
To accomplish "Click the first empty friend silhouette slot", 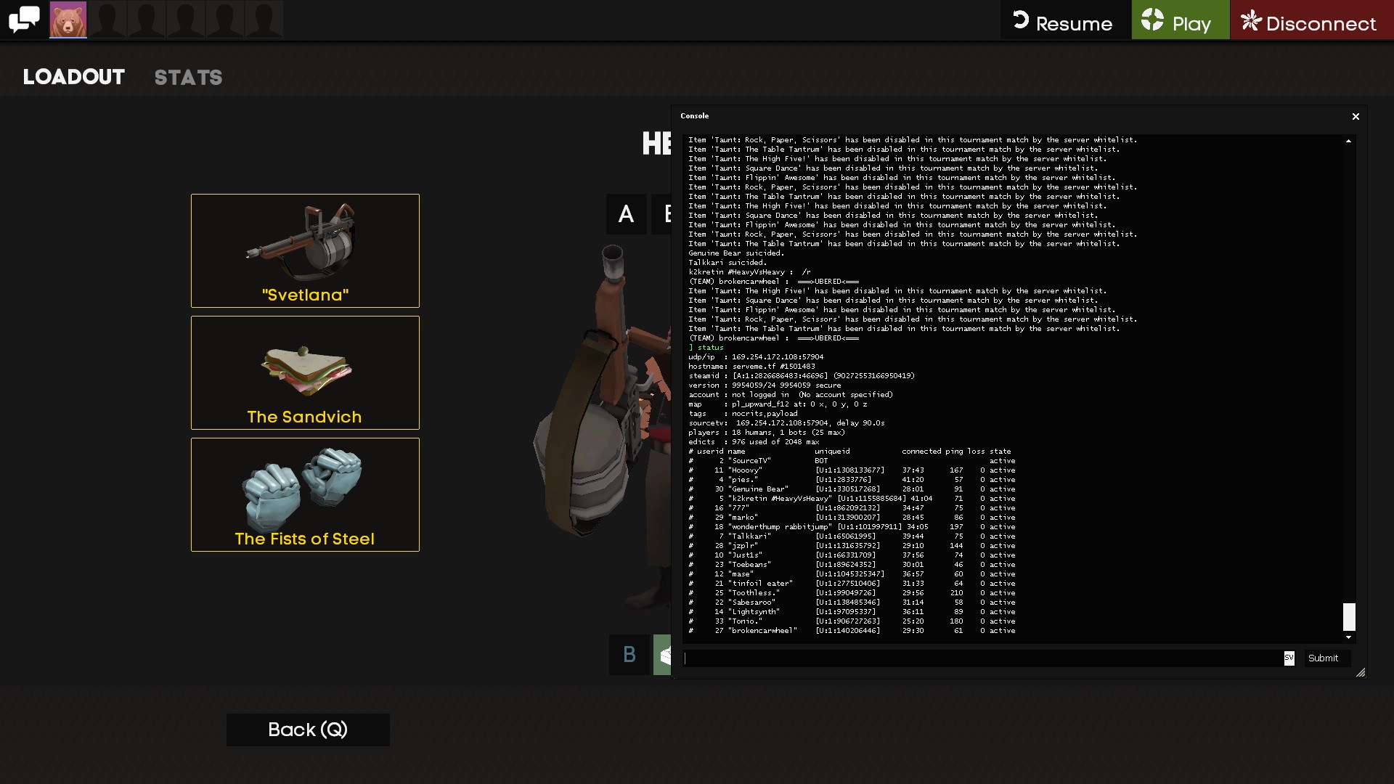I will pyautogui.click(x=107, y=20).
